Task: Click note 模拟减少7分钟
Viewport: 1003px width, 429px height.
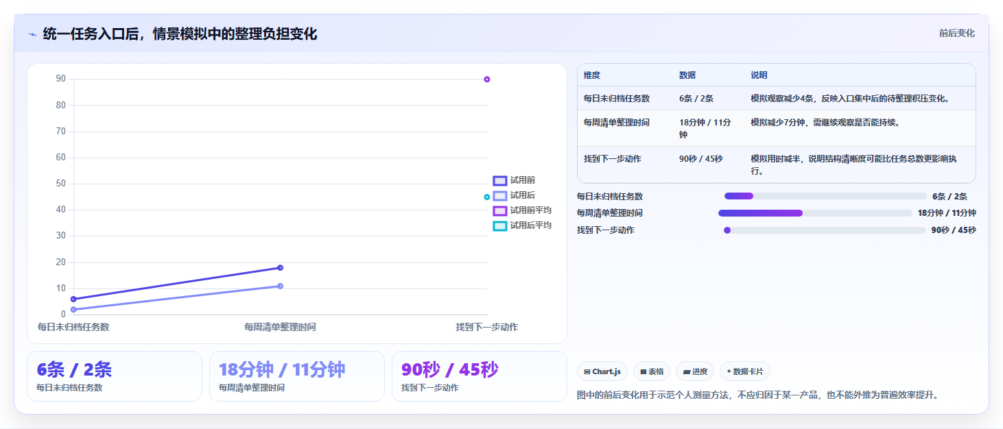Action: (825, 123)
